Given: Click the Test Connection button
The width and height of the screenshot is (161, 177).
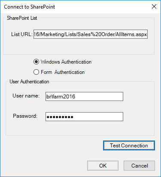Looking at the screenshot, I should [129, 146].
